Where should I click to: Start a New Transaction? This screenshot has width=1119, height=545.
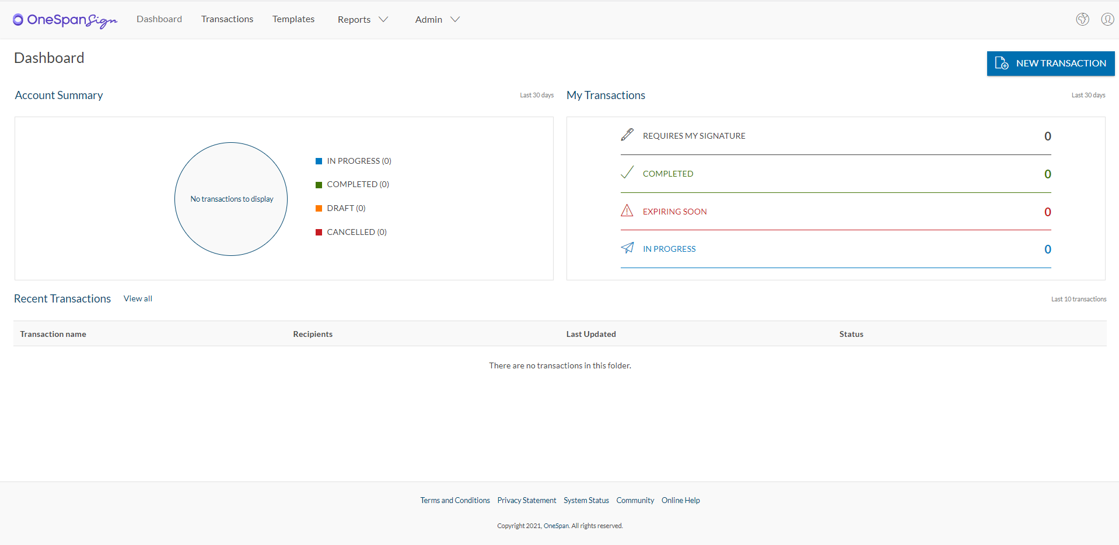[x=1051, y=64]
